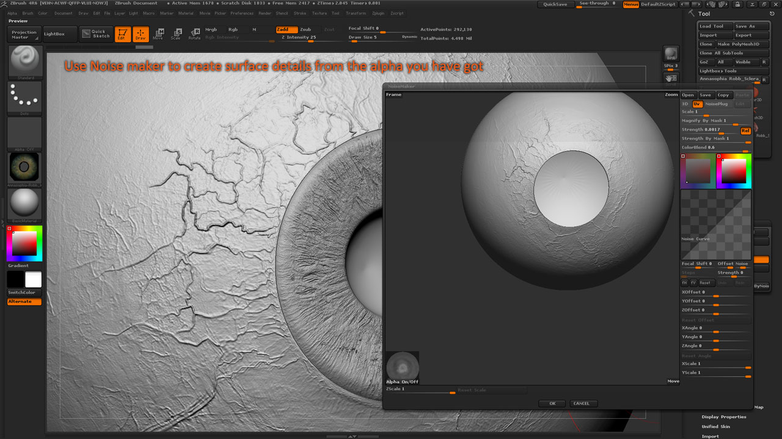Toggle Uv mode in NoiseMaker

click(x=696, y=104)
